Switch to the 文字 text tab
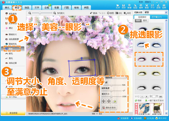Screen dimensions: 169x121 [37, 8]
